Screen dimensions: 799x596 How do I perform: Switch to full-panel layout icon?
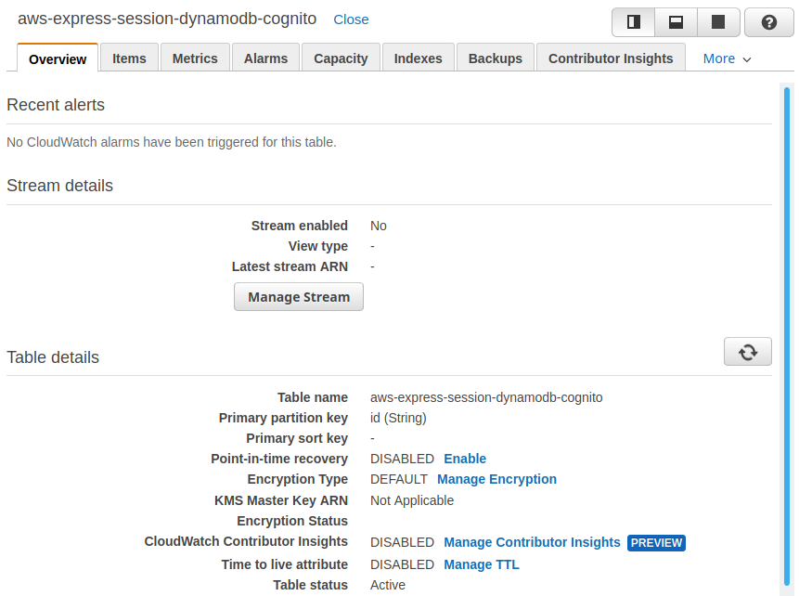pos(718,22)
